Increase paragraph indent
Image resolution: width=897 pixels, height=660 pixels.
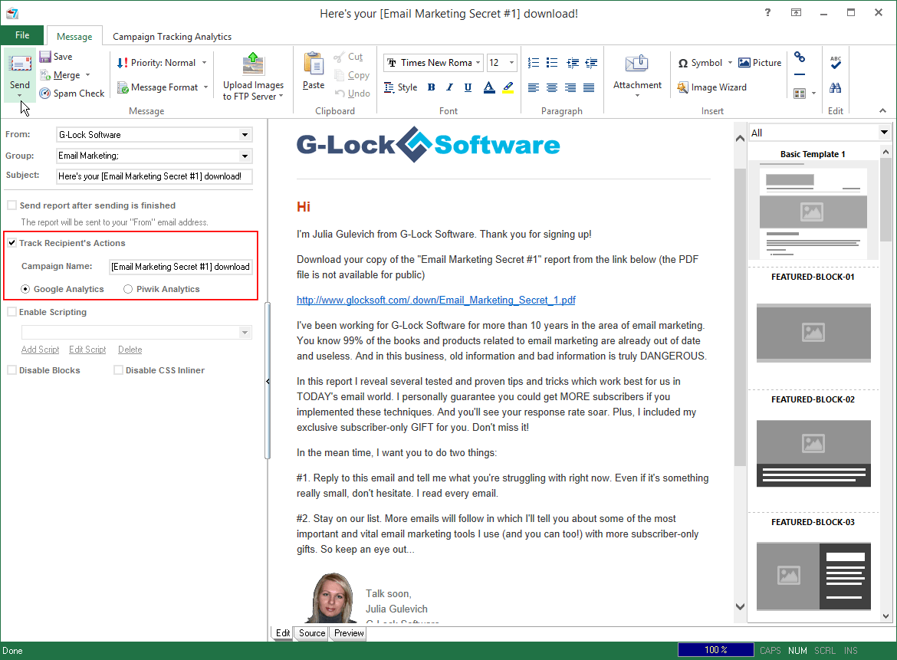[x=573, y=63]
